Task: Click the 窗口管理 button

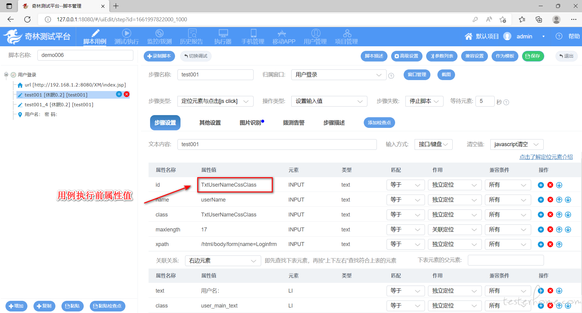Action: pos(417,75)
